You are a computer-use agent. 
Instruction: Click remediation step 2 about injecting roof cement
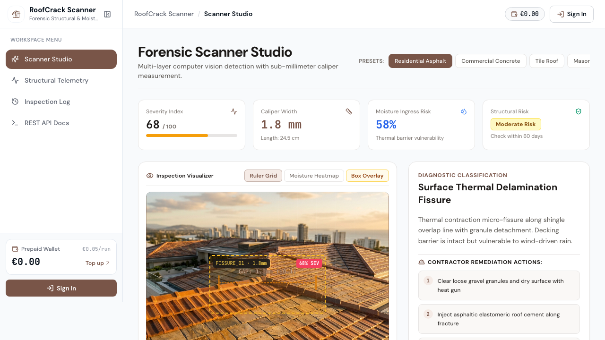499,319
